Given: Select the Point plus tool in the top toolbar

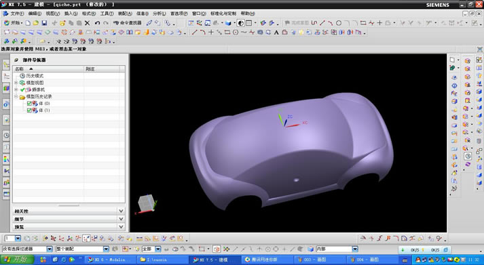Looking at the screenshot, I should [x=379, y=23].
